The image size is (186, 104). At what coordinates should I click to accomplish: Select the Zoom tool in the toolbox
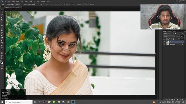2,58
